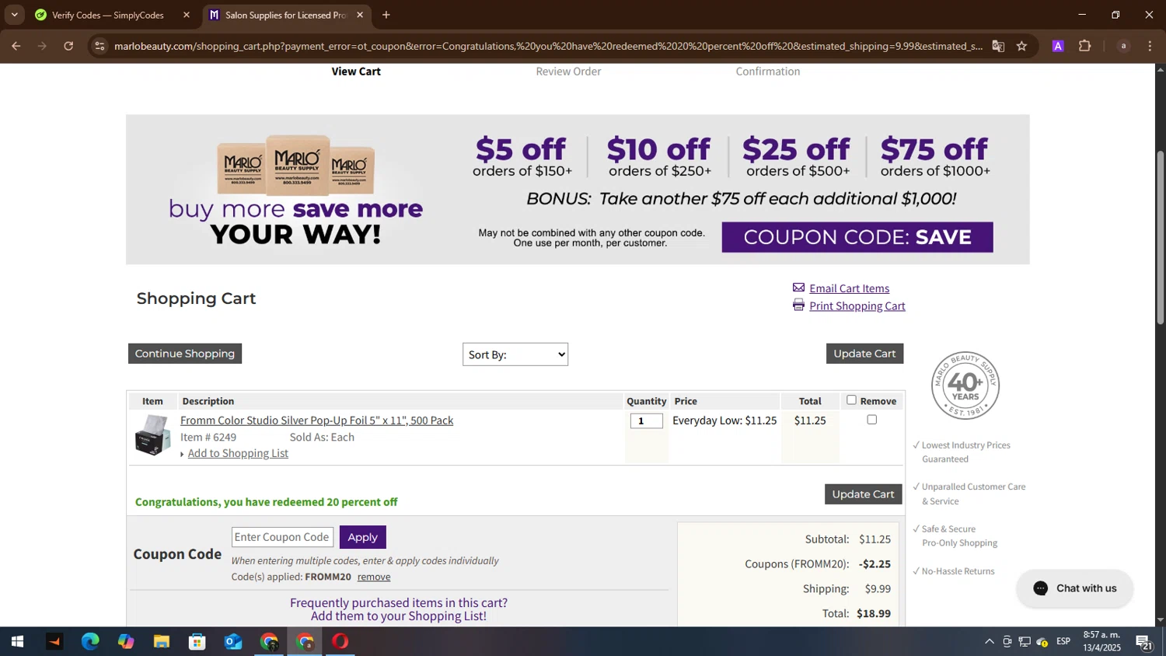Click the buy more save more banner
Image resolution: width=1166 pixels, height=656 pixels.
(x=578, y=190)
